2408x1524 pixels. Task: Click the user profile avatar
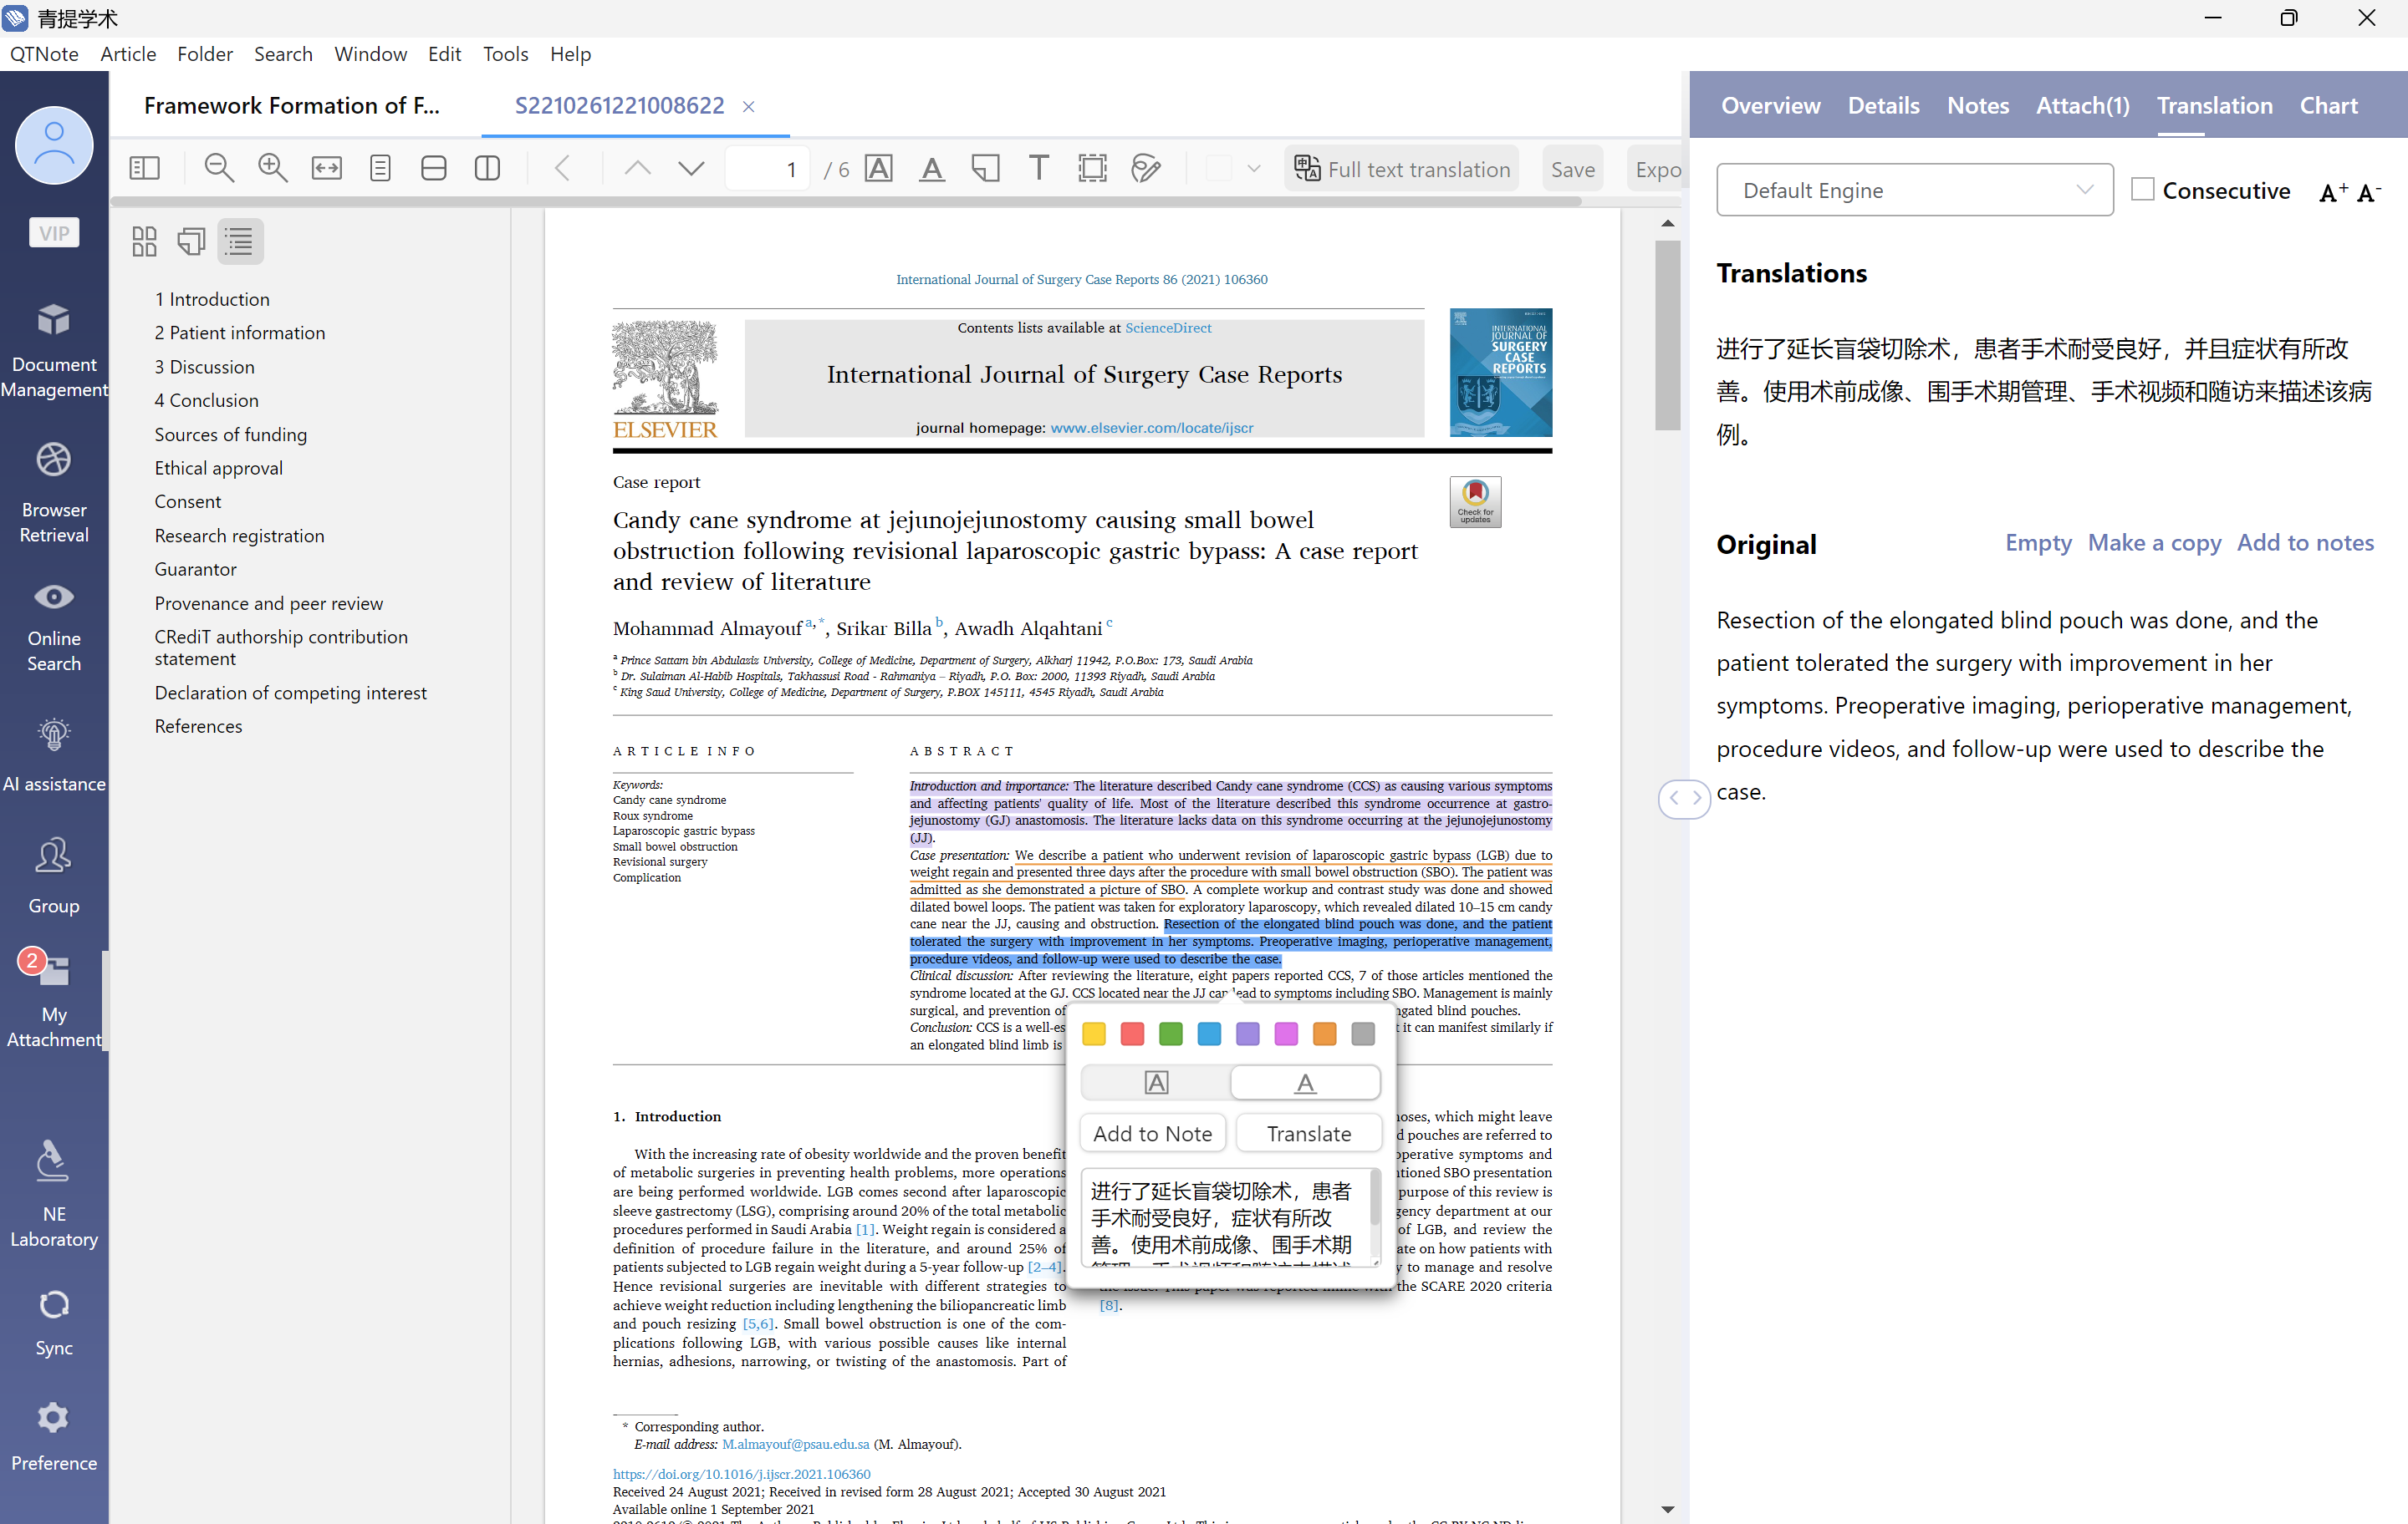click(x=54, y=146)
